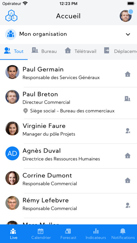
Task: Click Corrine Dumont's home status icon
Action: [x=128, y=180]
